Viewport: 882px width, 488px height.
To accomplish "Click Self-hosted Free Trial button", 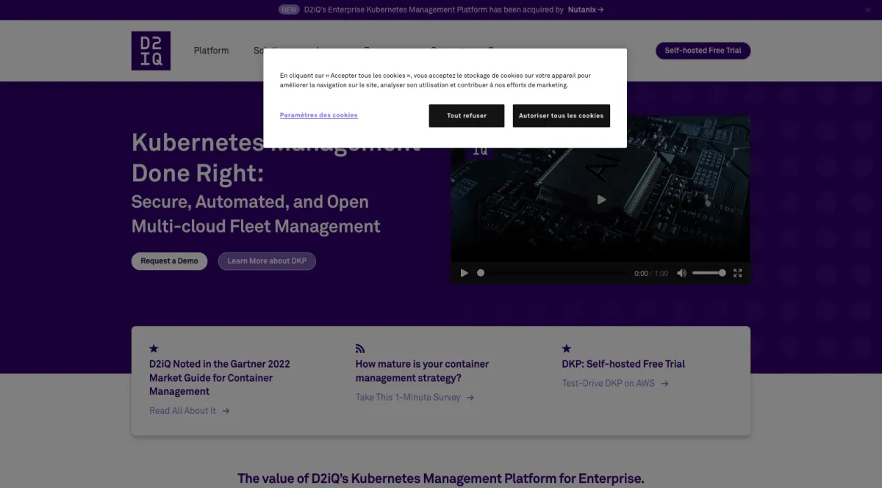I will point(703,51).
